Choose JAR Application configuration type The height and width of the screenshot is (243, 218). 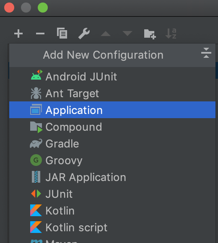(x=112, y=177)
